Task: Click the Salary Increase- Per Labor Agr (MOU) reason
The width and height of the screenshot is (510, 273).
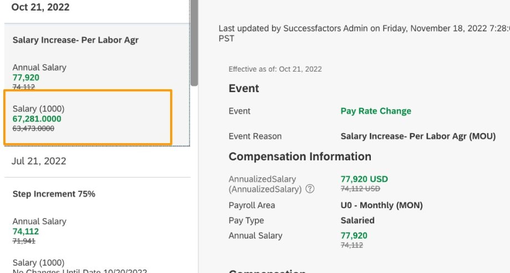Action: click(418, 136)
